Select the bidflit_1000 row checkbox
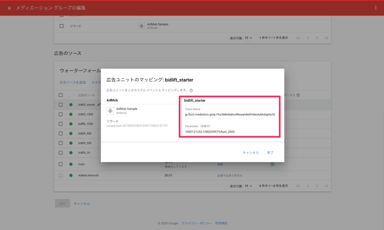The image size is (384, 230). pyautogui.click(x=60, y=124)
